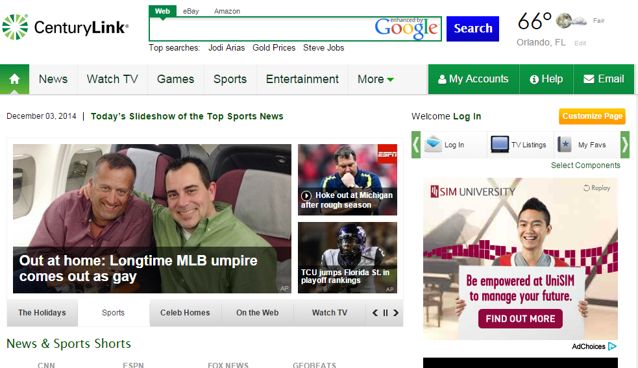Click the TV Listings monitor icon
638x368 pixels.
point(500,144)
